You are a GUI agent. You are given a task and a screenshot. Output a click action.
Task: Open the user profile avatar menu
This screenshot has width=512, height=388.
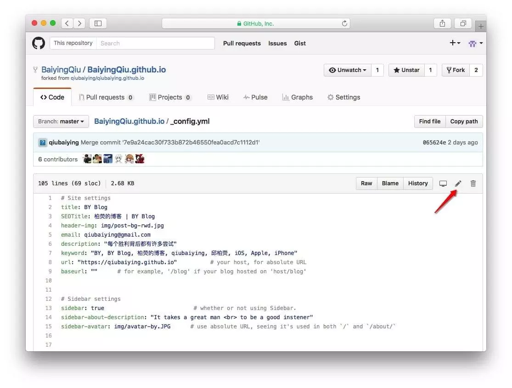475,44
